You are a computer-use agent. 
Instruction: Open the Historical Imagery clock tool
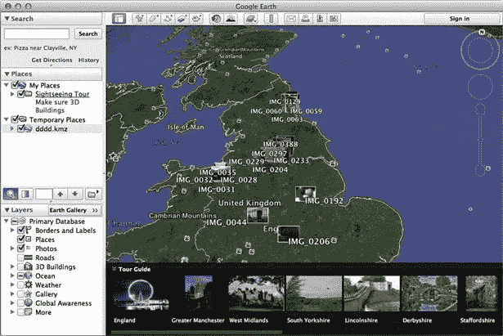(216, 19)
